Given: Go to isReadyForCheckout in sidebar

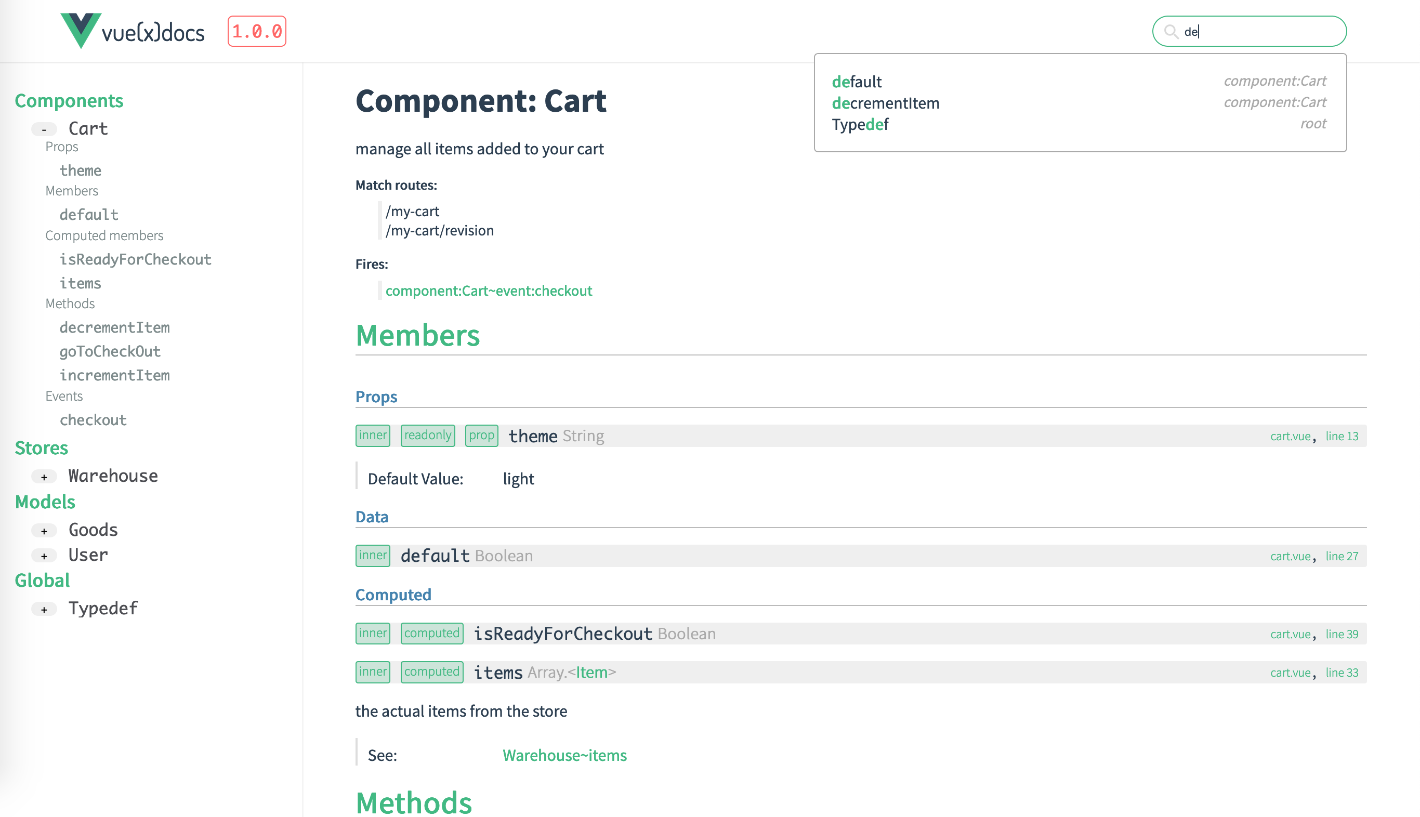Looking at the screenshot, I should pyautogui.click(x=135, y=259).
